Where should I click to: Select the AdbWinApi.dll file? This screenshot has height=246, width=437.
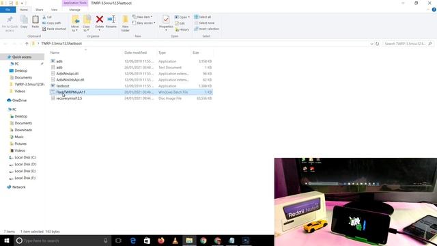tap(131, 74)
